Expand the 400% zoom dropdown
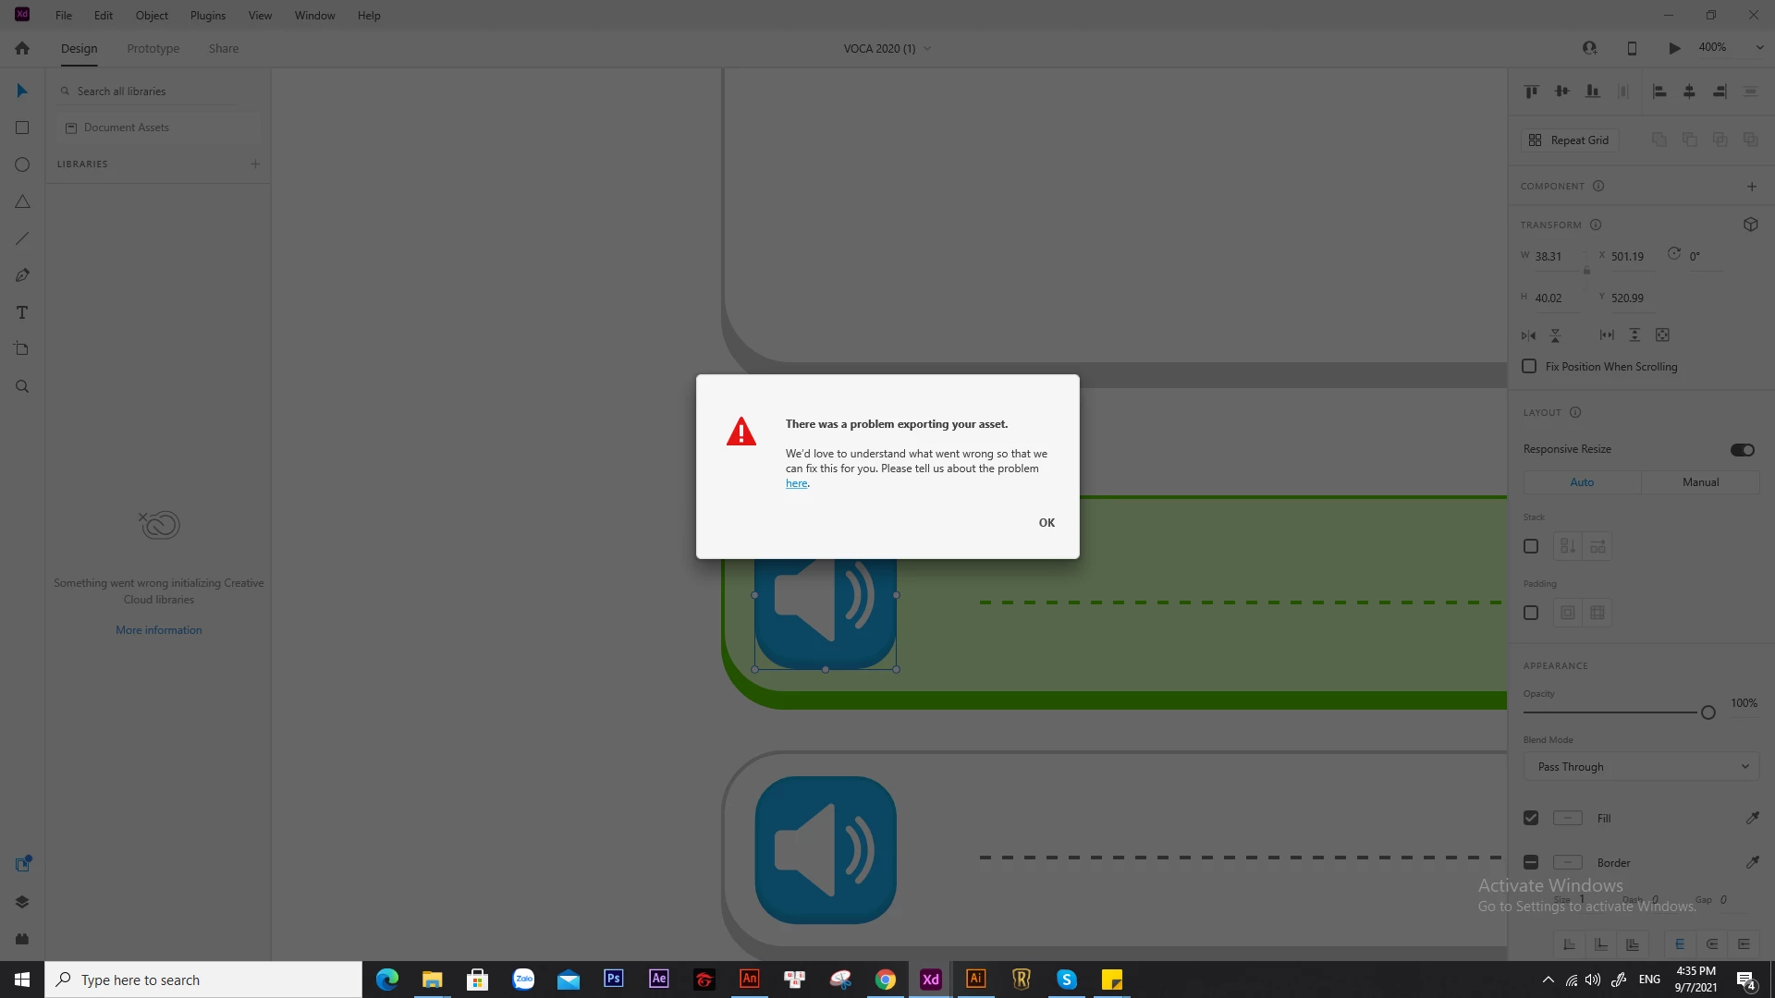The width and height of the screenshot is (1775, 998). [1759, 48]
